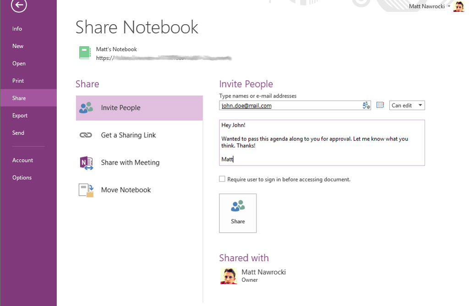The image size is (469, 306).
Task: Click the large Share button
Action: click(238, 213)
